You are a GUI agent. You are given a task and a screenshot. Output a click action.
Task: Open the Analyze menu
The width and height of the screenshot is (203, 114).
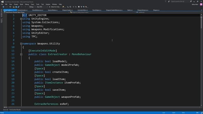coord(48,4)
